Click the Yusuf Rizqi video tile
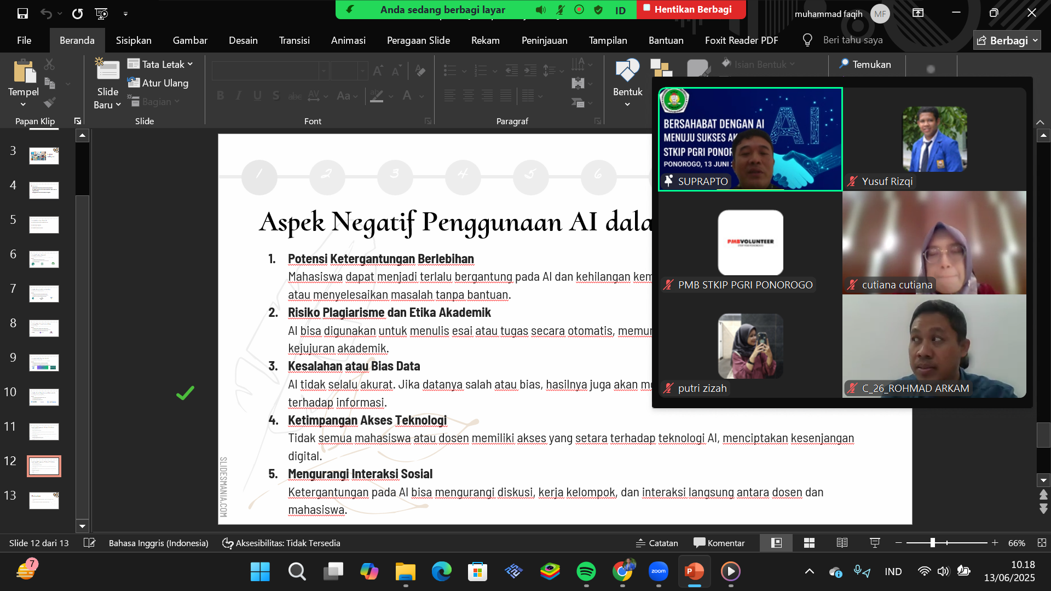 pyautogui.click(x=934, y=139)
